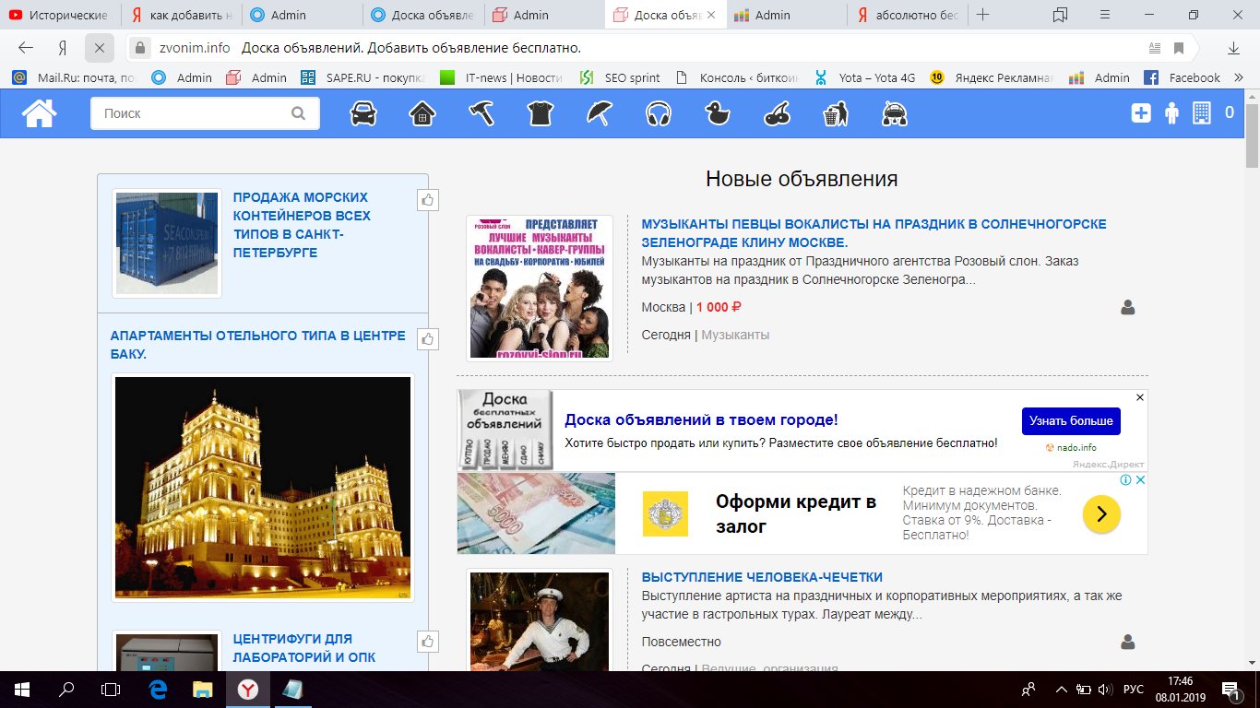Like the sea containers listing
This screenshot has width=1260, height=708.
click(428, 200)
